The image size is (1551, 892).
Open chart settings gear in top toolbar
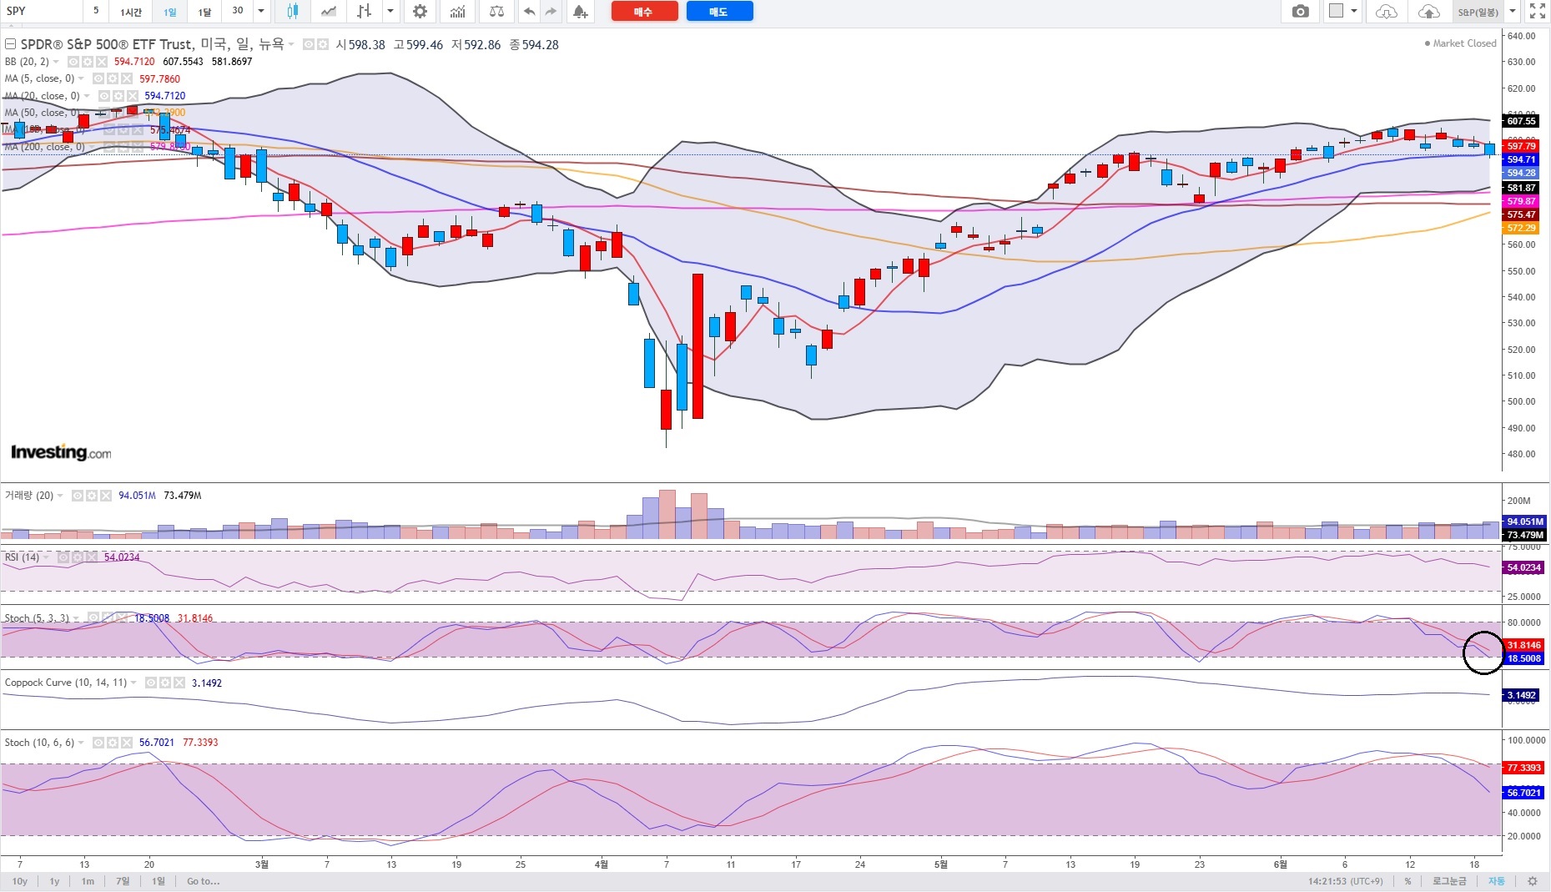(x=420, y=12)
